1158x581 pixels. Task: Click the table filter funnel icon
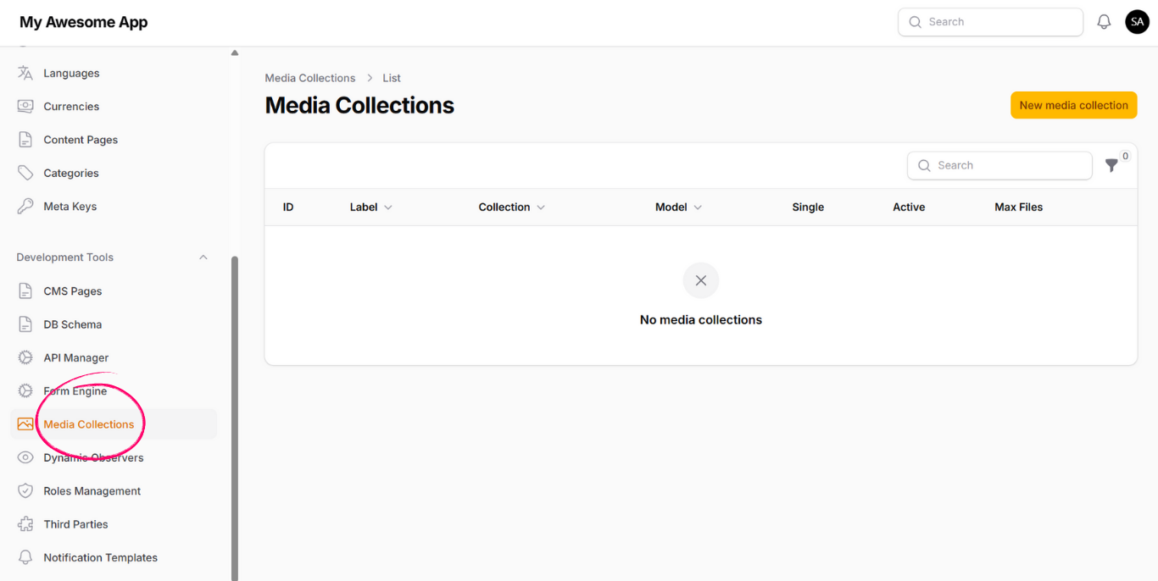pyautogui.click(x=1111, y=166)
